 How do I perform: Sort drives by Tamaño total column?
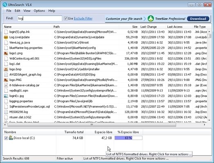(70, 132)
